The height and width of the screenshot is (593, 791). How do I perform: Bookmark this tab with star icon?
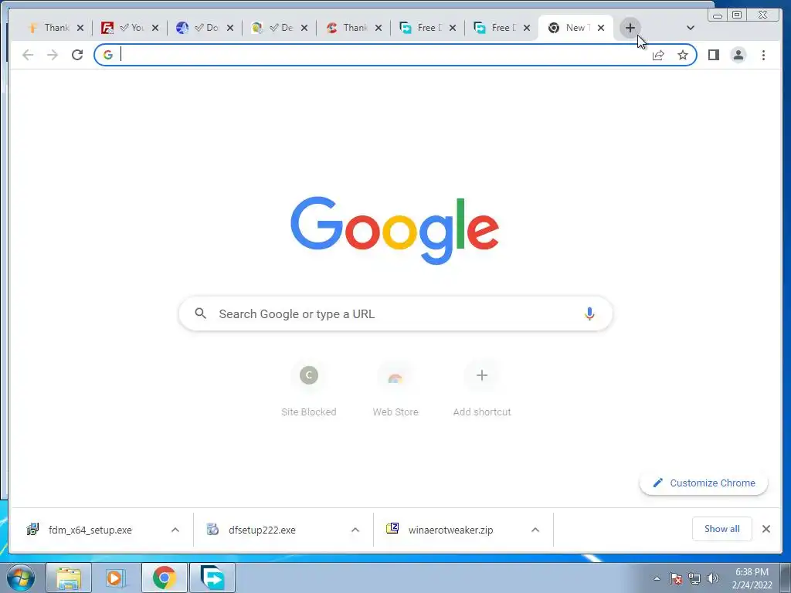pyautogui.click(x=683, y=55)
